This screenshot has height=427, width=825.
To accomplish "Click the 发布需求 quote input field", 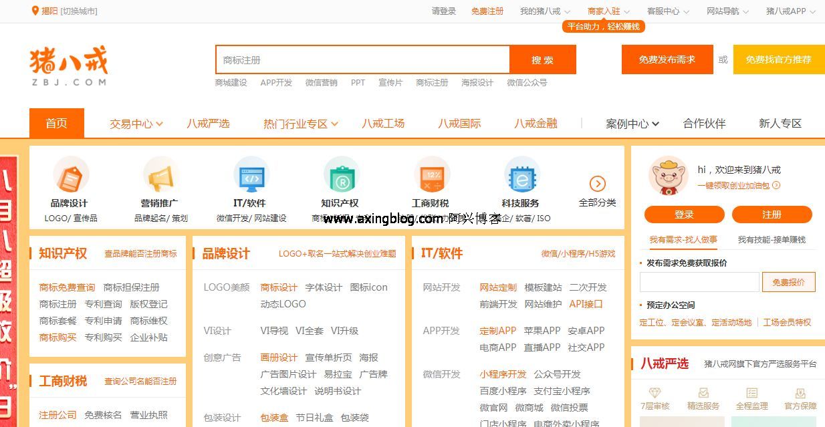I will click(699, 282).
